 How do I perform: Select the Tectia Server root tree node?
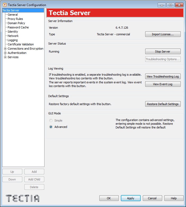click(x=23, y=10)
